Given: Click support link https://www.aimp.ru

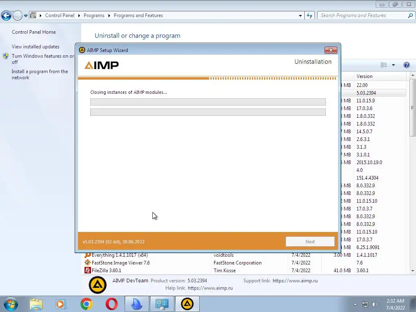Looking at the screenshot, I should tap(295, 280).
